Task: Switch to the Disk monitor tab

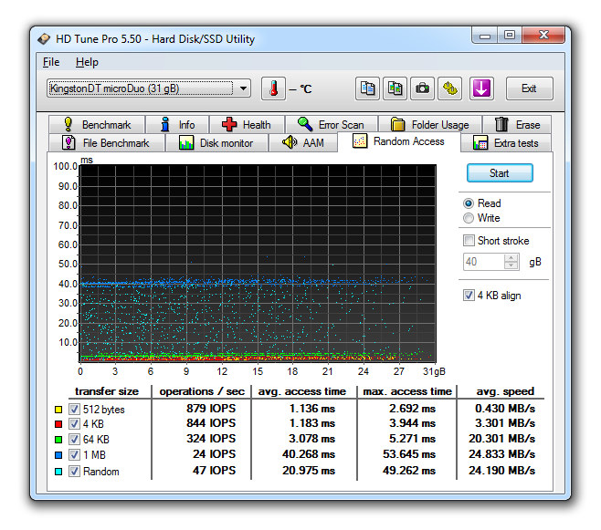Action: point(216,142)
